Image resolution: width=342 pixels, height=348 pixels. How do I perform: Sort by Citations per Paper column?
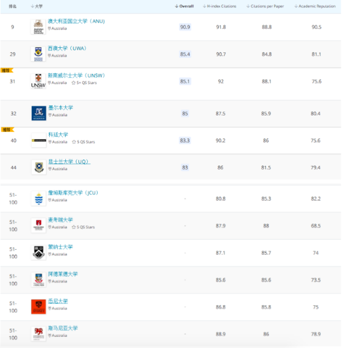pyautogui.click(x=265, y=6)
